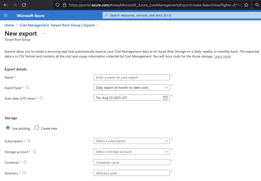
Task: Go back with the browser back arrow
Action: [6, 5]
